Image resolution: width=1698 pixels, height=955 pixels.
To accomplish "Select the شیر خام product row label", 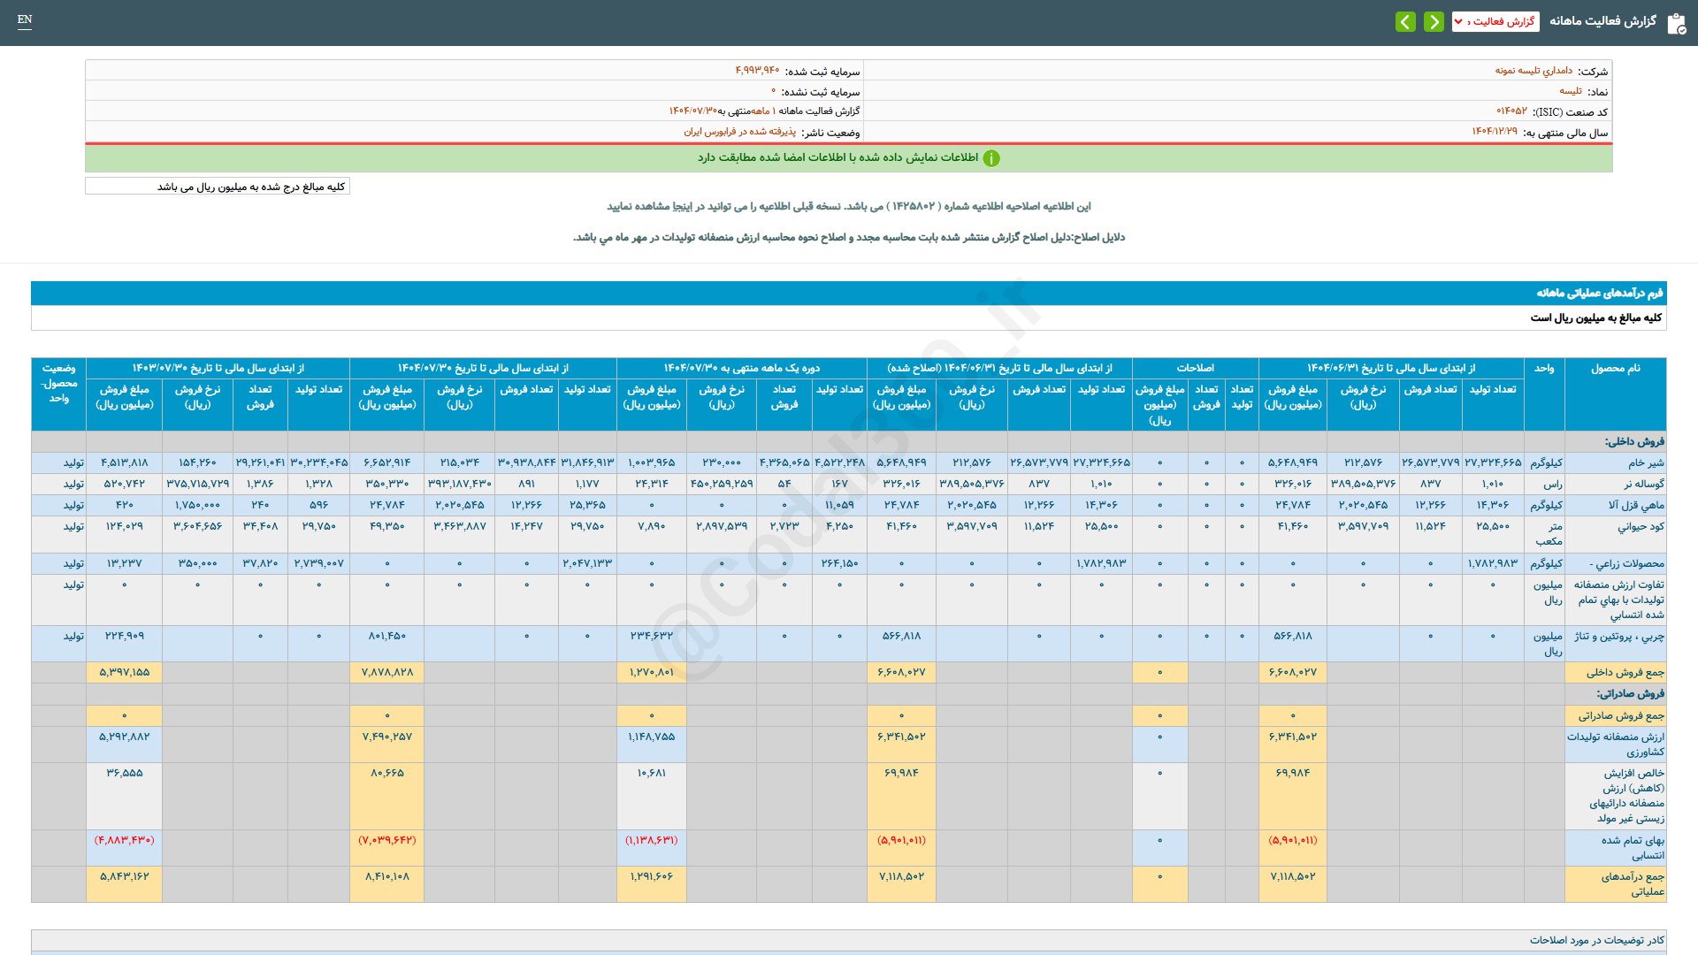I will click(1646, 462).
